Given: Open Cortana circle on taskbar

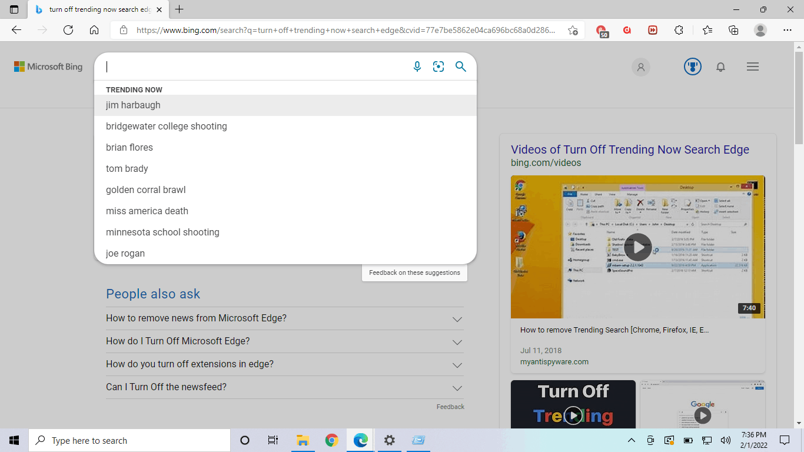Looking at the screenshot, I should tap(245, 440).
